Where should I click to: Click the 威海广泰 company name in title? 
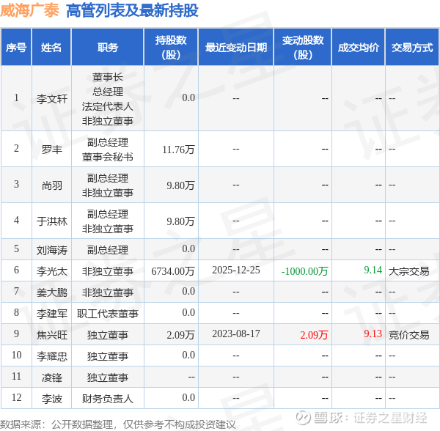click(29, 11)
